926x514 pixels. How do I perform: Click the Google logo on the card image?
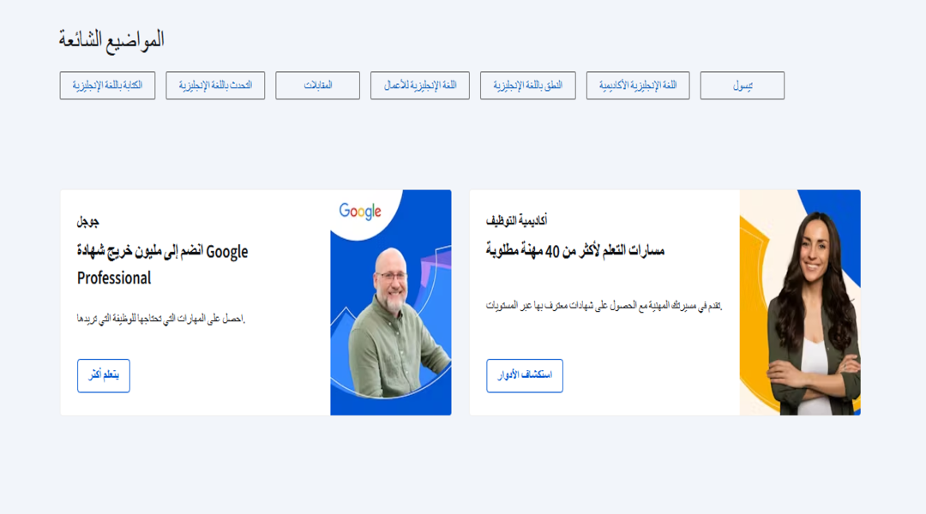pos(360,212)
